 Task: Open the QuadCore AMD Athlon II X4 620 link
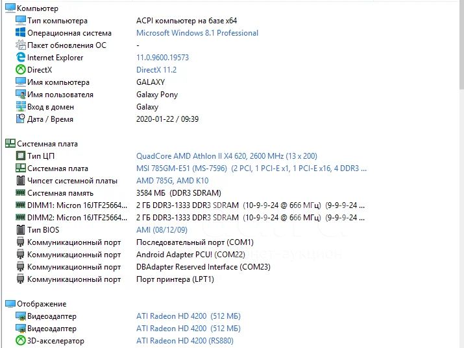(x=226, y=156)
